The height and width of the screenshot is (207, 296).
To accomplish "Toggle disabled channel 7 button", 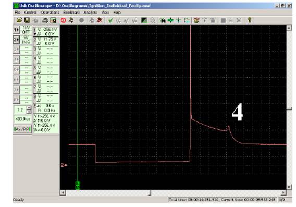I will pos(16,90).
